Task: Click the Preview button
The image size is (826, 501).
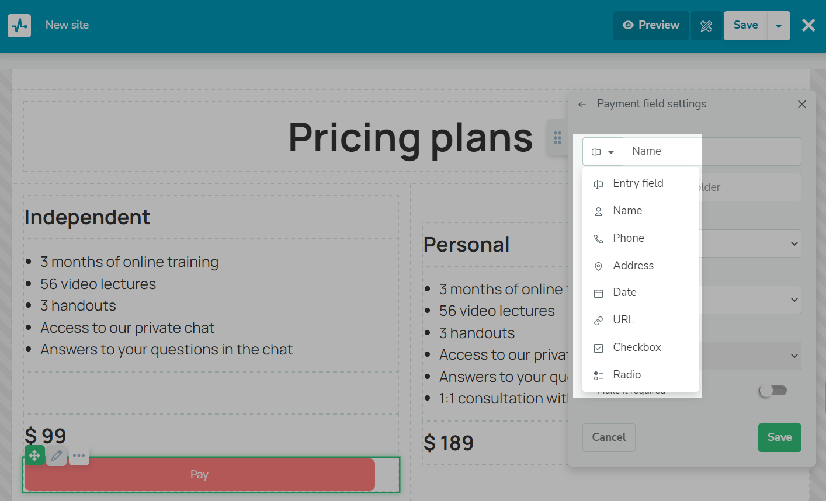Action: (x=651, y=26)
